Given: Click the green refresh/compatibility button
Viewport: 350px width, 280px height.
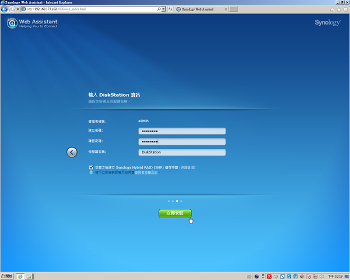Looking at the screenshot, I should click(x=170, y=9).
